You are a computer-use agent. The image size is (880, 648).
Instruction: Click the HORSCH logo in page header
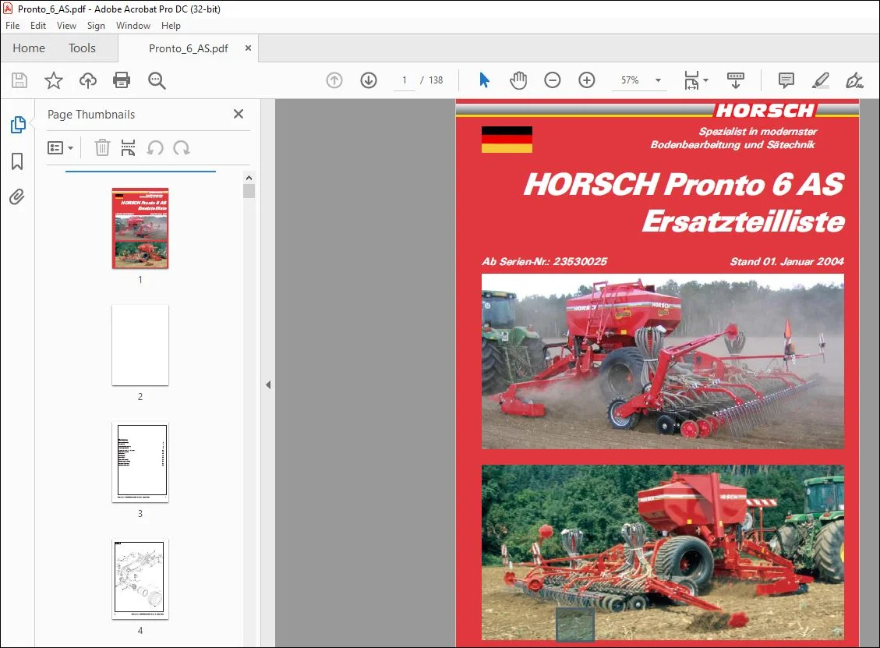[x=765, y=110]
